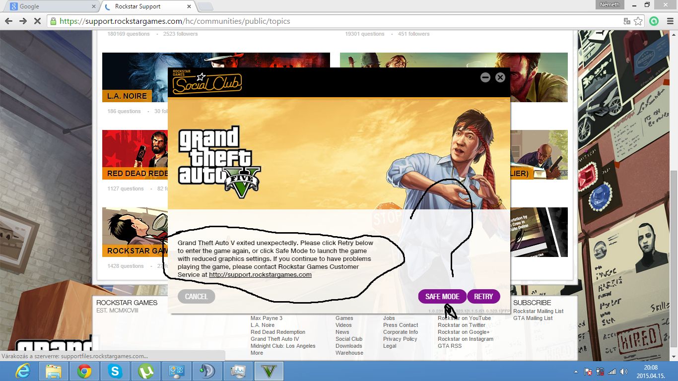Click the green extension icon in Chrome toolbar

(x=654, y=21)
